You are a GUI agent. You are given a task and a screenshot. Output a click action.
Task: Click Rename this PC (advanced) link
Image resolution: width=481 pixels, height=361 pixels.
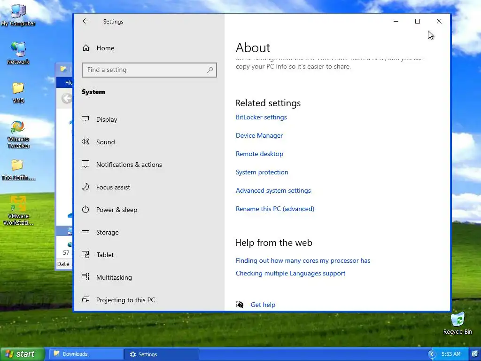coord(275,209)
